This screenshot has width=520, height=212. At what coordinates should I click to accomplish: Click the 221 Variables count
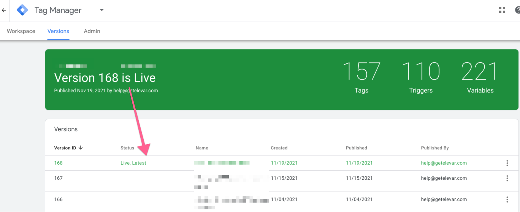(480, 77)
